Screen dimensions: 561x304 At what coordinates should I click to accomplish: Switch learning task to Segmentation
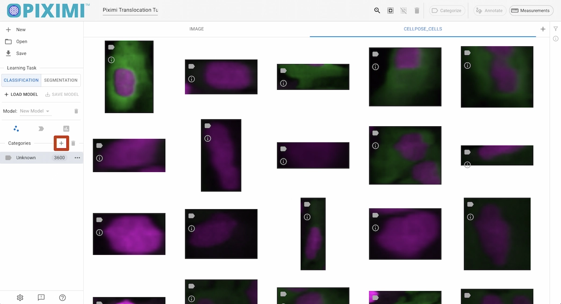point(61,80)
